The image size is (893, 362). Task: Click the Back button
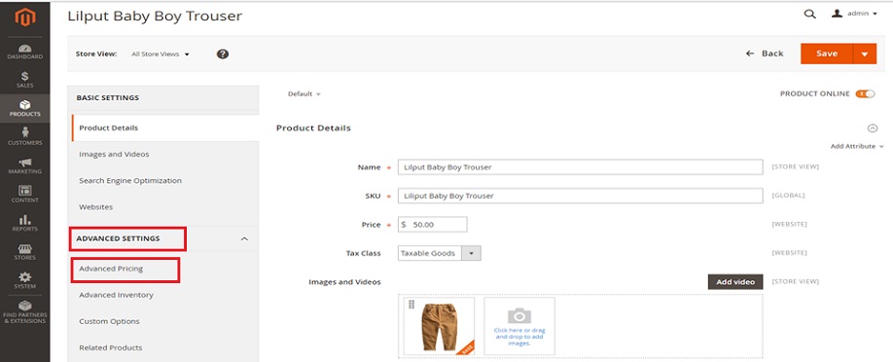pyautogui.click(x=765, y=54)
